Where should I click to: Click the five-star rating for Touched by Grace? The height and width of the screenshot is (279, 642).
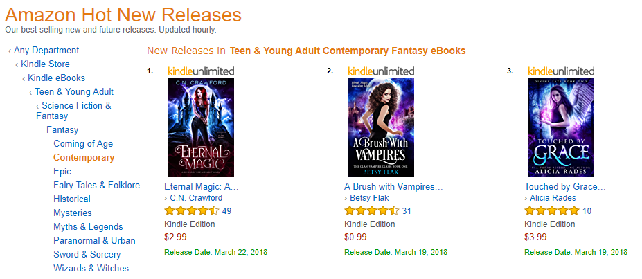pos(552,211)
